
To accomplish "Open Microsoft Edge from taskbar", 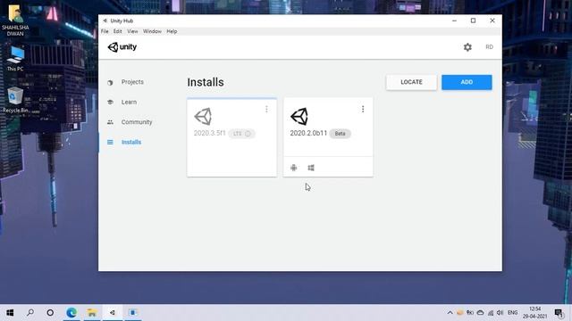I will point(71,313).
